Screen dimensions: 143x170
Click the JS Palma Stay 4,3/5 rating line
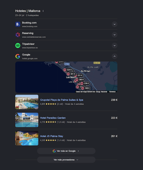(x=63, y=140)
